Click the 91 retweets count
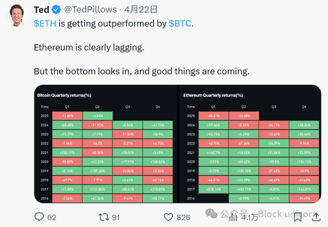This screenshot has width=328, height=227. tap(116, 217)
